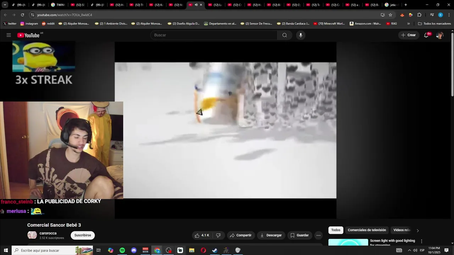Open Chrome three-dot menu
This screenshot has width=454, height=255.
coord(449,15)
